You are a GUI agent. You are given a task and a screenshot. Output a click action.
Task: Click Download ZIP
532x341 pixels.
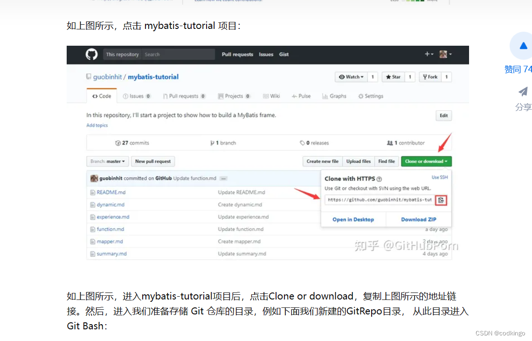coord(419,220)
